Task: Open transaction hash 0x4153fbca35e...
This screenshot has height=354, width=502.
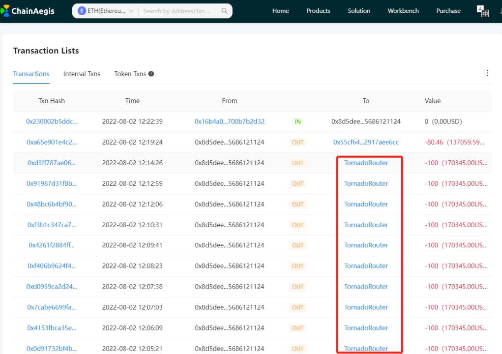Action: click(x=52, y=328)
